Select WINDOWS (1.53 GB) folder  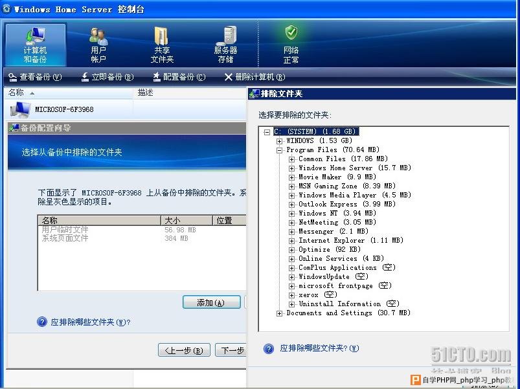pos(319,141)
